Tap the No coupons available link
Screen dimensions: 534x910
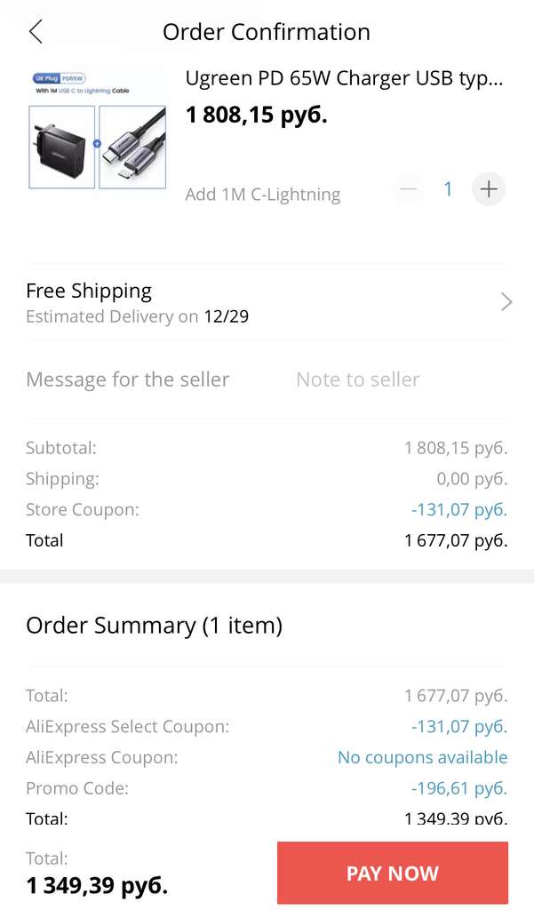pos(423,757)
